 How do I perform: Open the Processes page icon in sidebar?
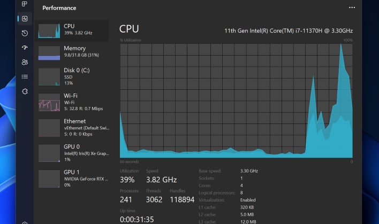click(x=25, y=4)
